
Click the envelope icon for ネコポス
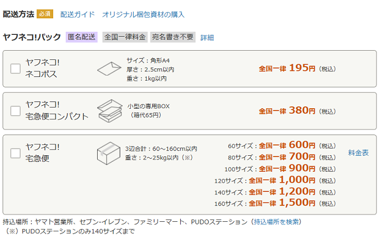[x=109, y=68]
